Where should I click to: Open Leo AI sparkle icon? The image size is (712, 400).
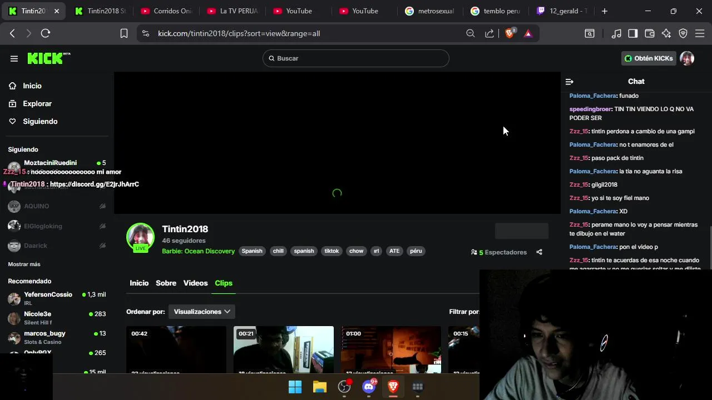666,33
